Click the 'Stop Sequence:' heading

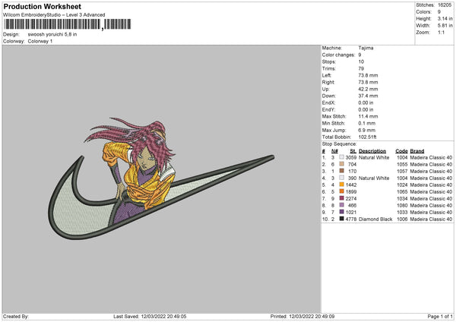[x=340, y=144]
